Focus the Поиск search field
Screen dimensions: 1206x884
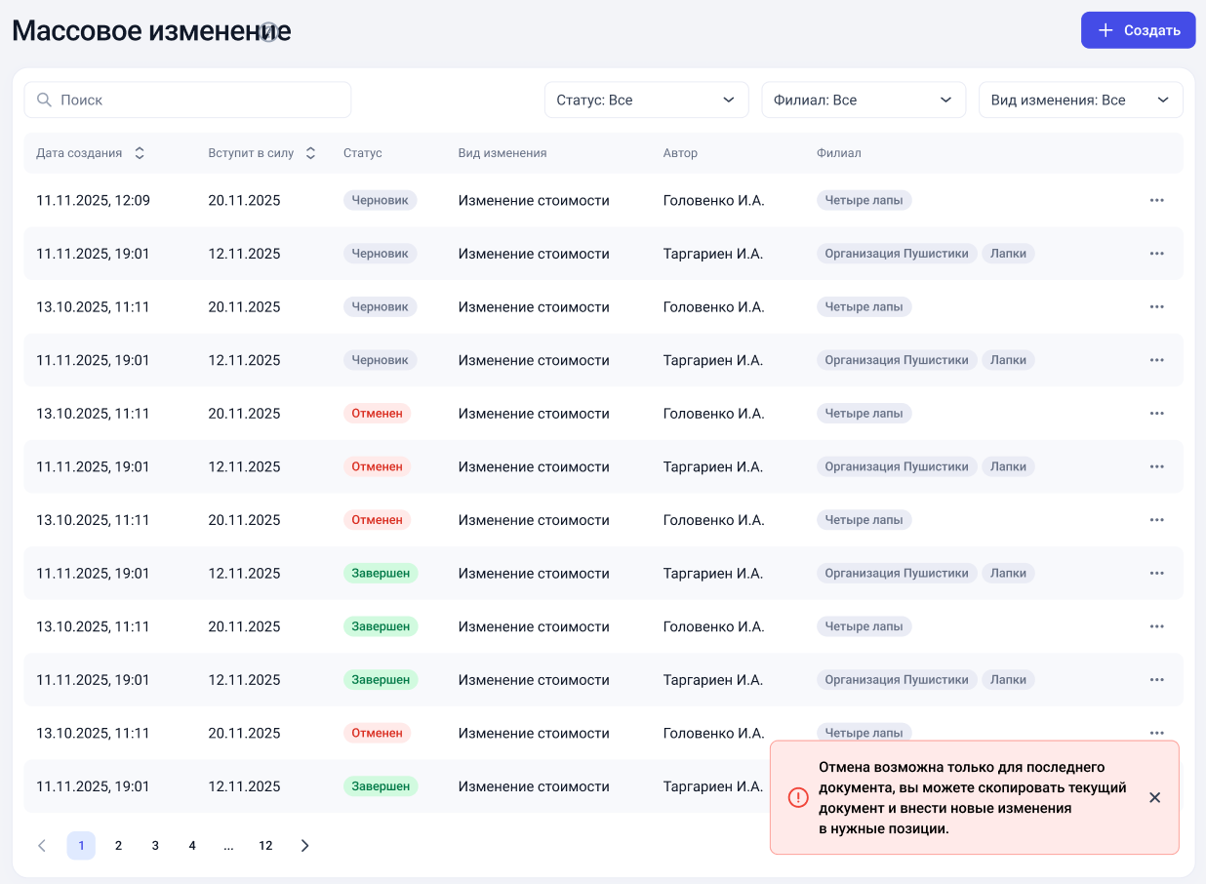187,100
